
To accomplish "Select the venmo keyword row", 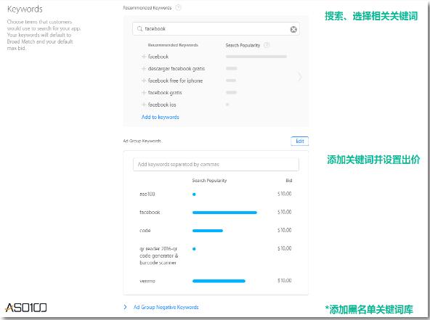I will pos(216,281).
